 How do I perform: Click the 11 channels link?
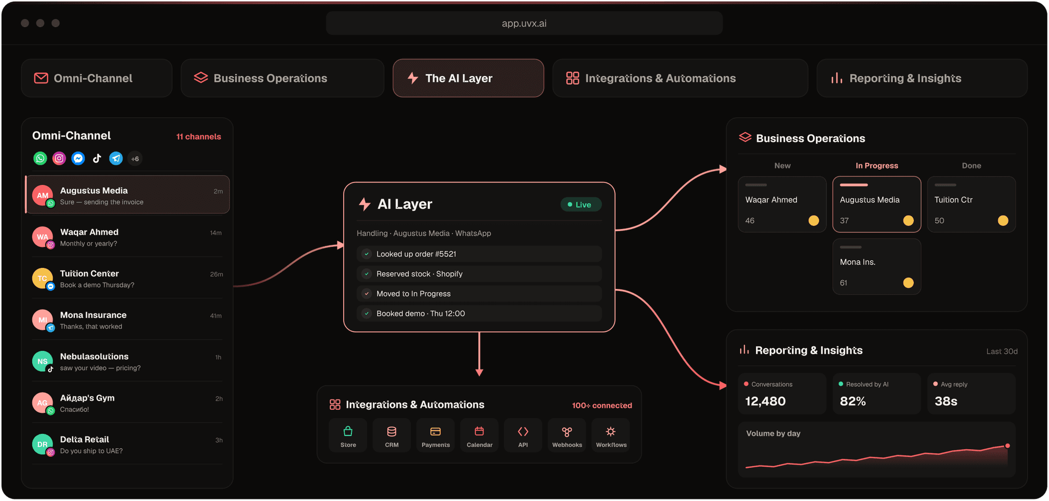[199, 137]
